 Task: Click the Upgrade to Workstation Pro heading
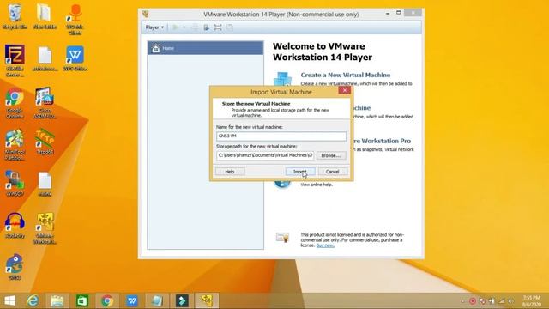pyautogui.click(x=382, y=141)
